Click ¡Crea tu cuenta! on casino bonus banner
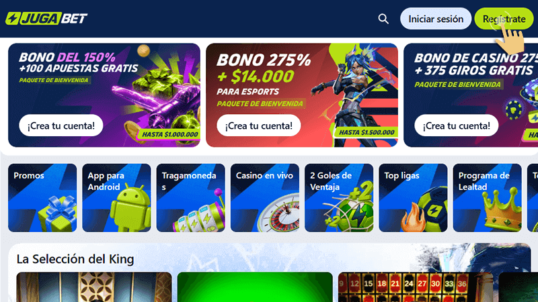The width and height of the screenshot is (538, 302). pyautogui.click(x=457, y=125)
